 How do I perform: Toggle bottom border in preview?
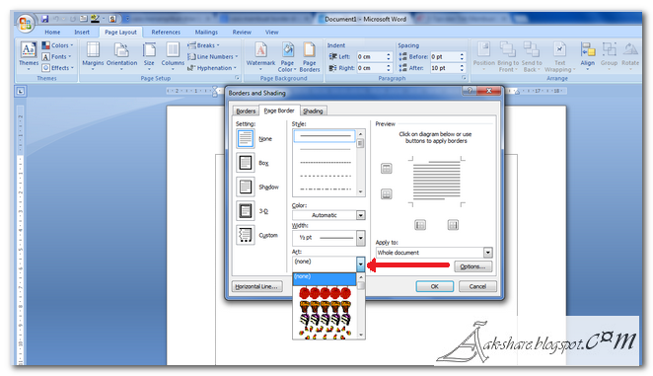386,193
